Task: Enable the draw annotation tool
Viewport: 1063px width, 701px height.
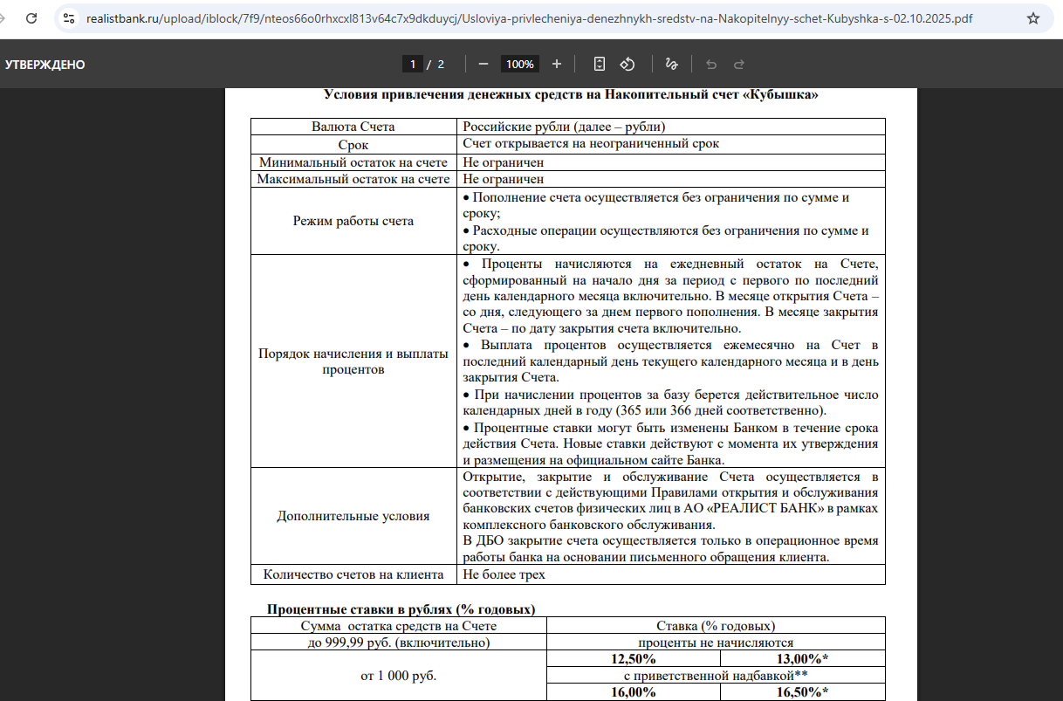Action: click(671, 64)
